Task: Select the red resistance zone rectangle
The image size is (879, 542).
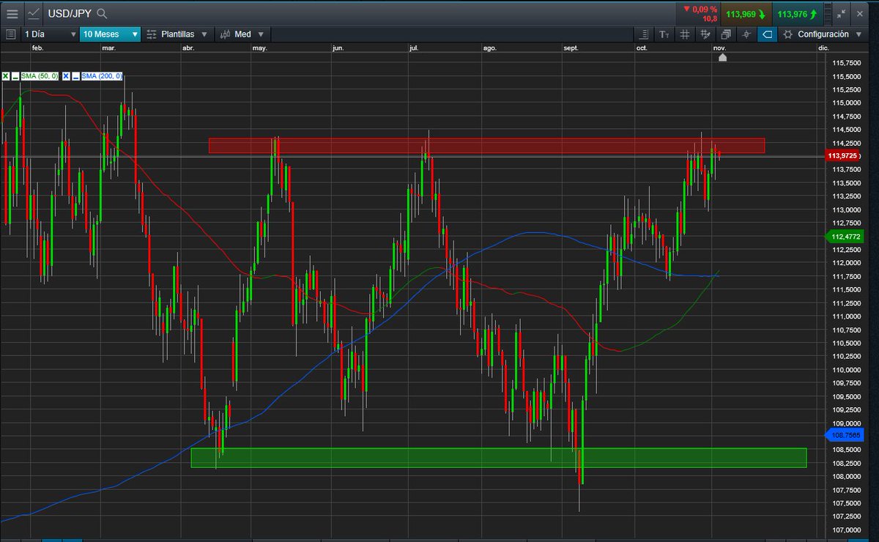Action: coord(486,146)
